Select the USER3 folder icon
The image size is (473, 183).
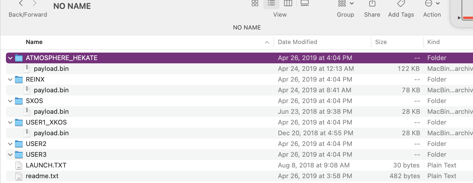click(19, 155)
